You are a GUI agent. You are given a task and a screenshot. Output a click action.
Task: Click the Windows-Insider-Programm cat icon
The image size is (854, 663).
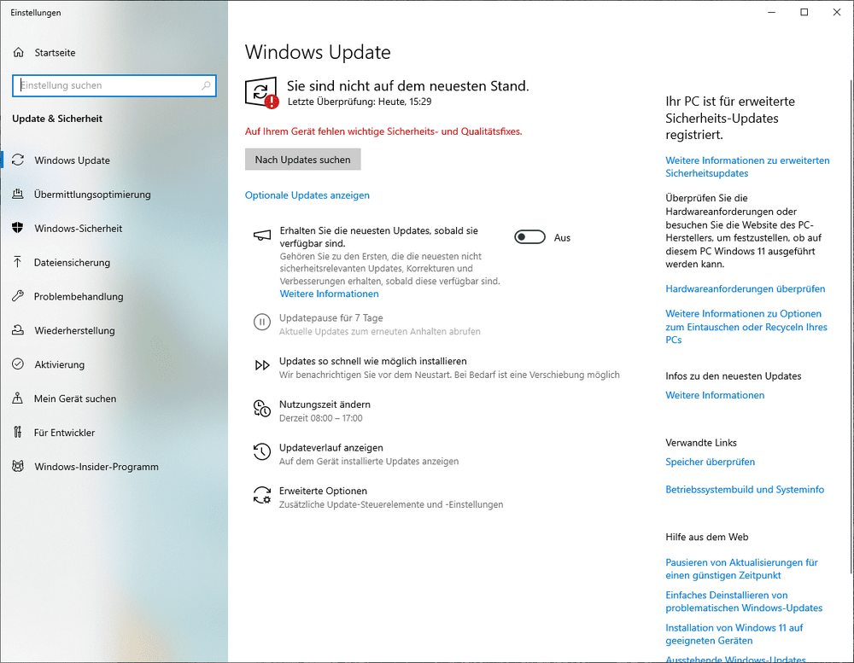click(17, 467)
